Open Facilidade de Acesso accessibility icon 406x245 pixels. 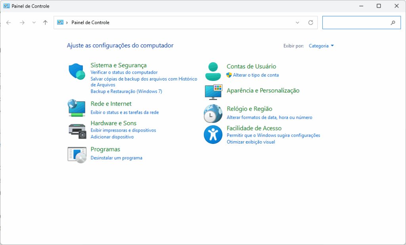213,134
